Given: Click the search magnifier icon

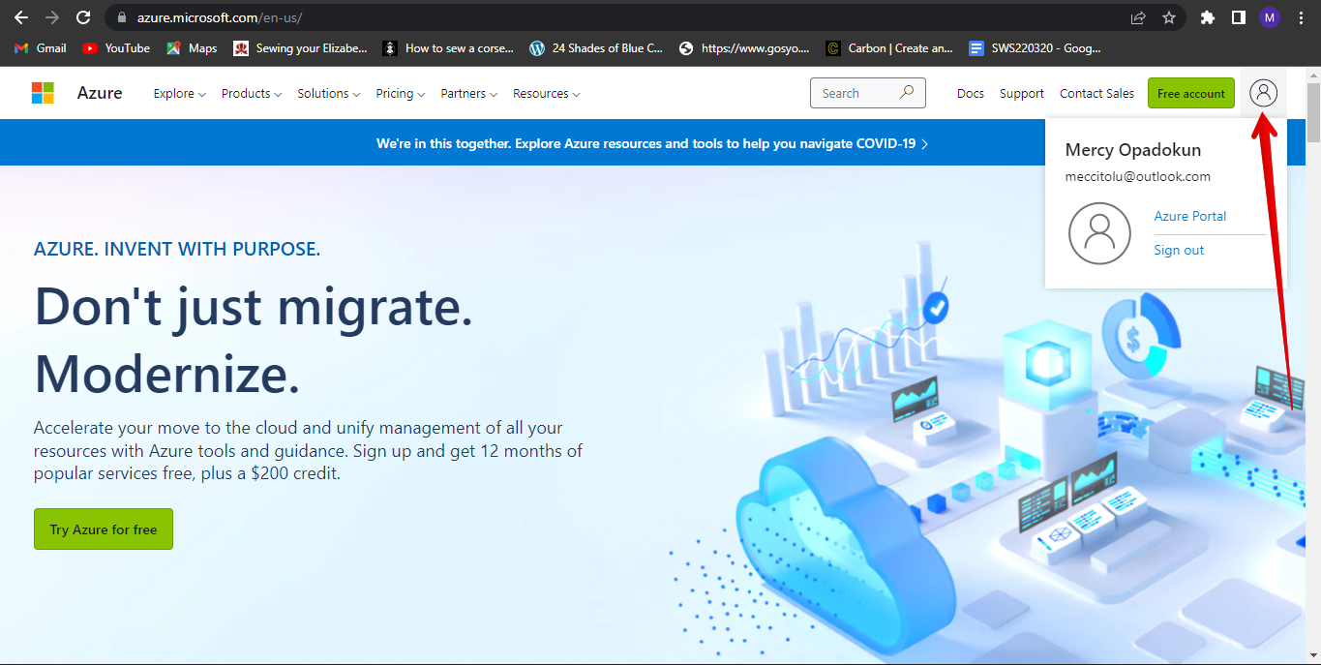Looking at the screenshot, I should 907,93.
